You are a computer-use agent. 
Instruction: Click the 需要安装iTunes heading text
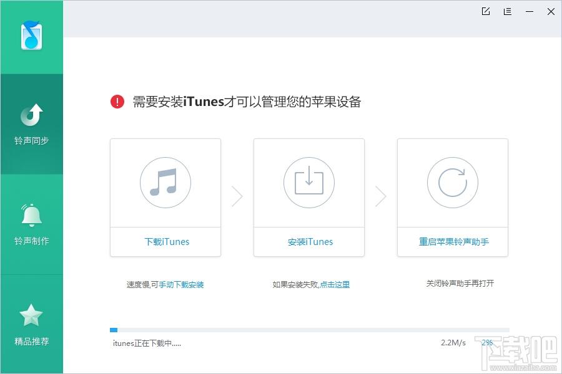[247, 102]
